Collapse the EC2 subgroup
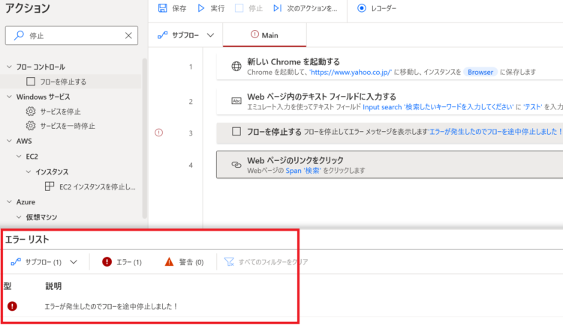 [x=19, y=157]
